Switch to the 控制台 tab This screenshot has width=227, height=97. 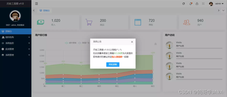pos(45,10)
